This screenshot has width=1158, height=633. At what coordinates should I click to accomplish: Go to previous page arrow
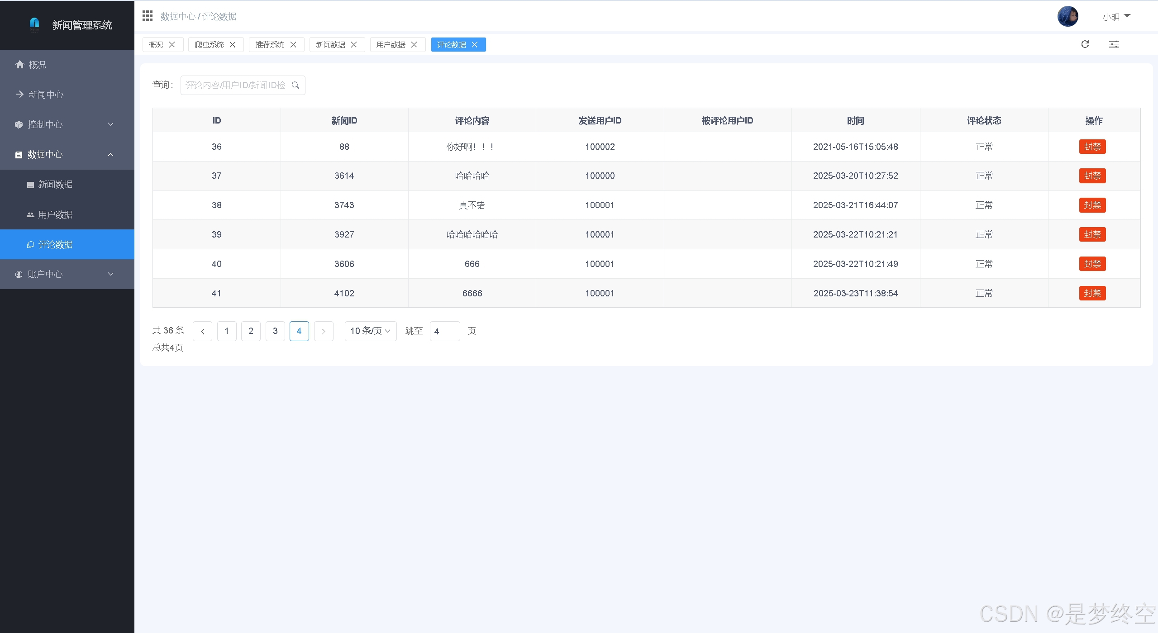(x=202, y=331)
